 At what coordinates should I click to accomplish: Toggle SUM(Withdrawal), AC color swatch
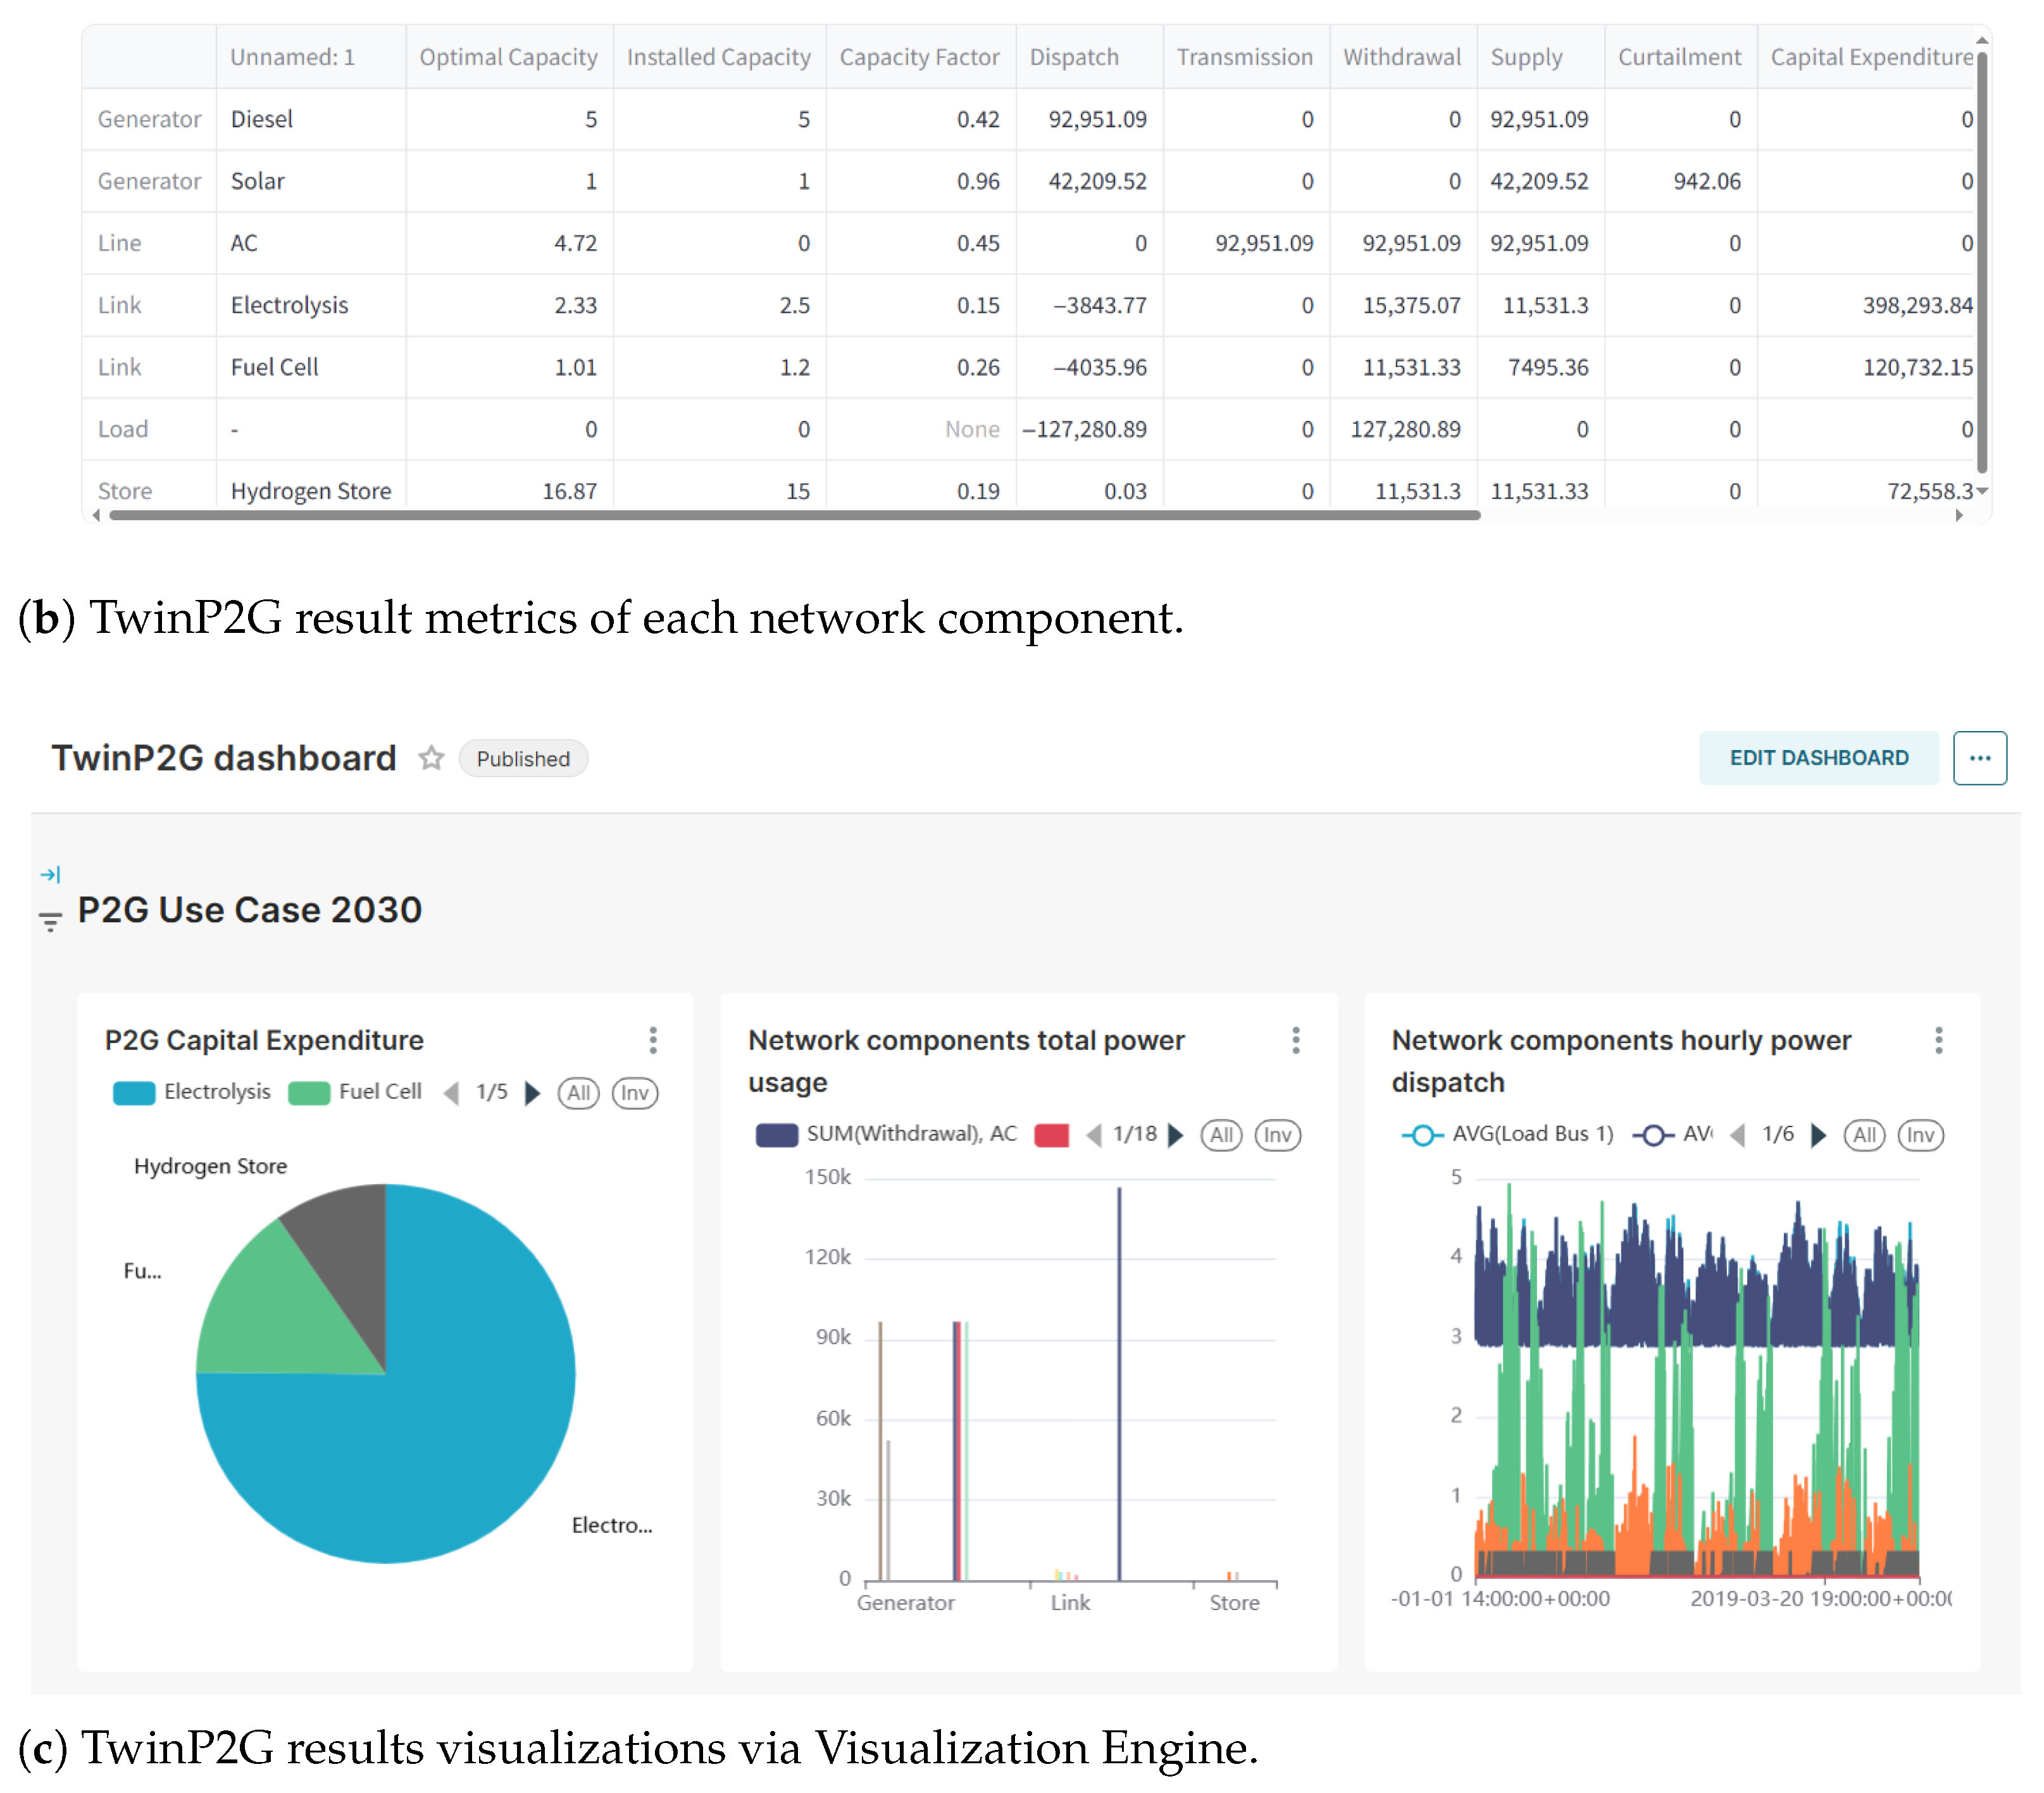776,1135
